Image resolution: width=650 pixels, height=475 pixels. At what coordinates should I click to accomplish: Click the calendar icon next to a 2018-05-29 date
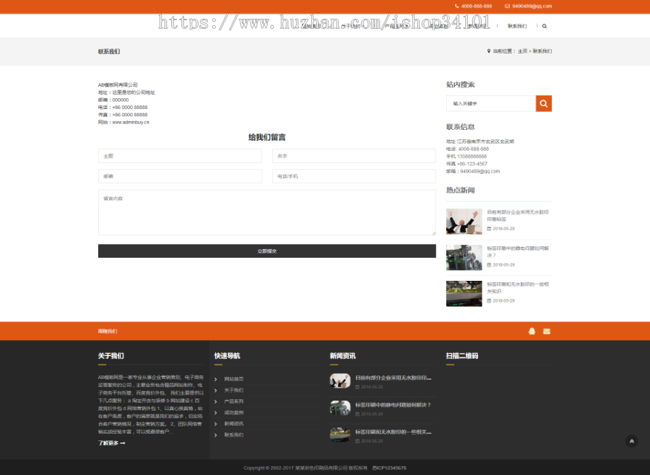click(490, 229)
